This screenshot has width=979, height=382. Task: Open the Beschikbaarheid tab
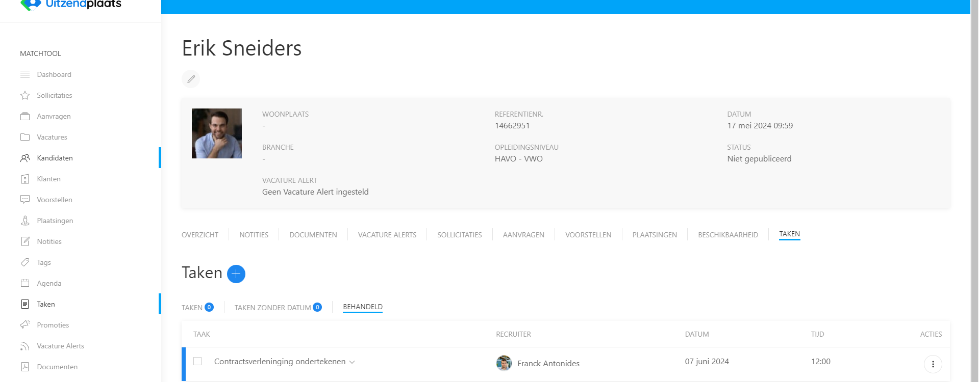coord(727,235)
